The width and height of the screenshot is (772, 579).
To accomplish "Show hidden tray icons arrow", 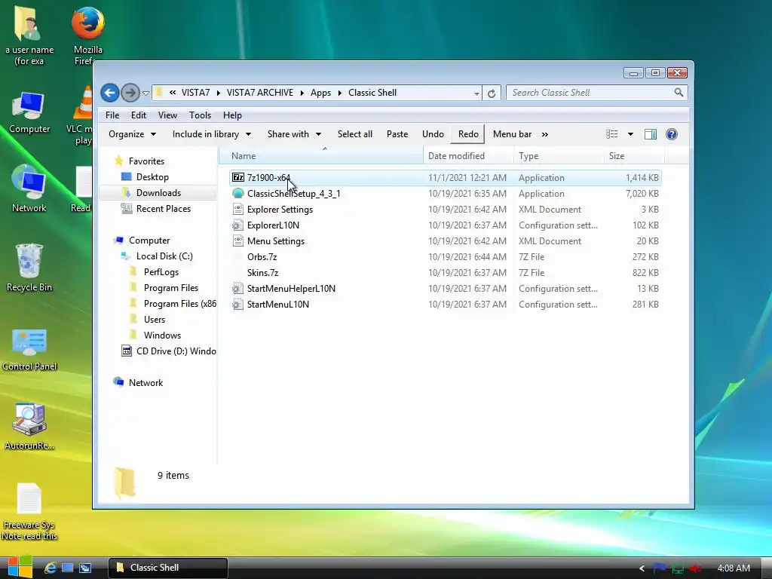I will (x=642, y=568).
